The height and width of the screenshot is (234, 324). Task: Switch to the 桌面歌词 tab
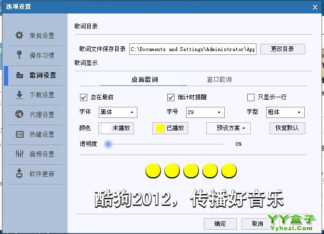(144, 79)
